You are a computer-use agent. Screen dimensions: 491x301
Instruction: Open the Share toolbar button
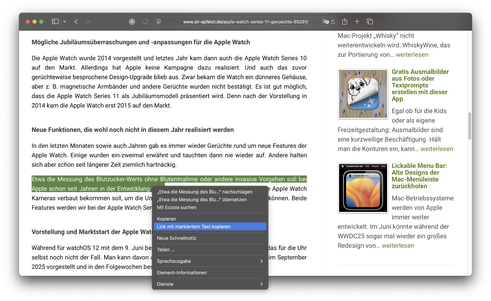point(345,22)
